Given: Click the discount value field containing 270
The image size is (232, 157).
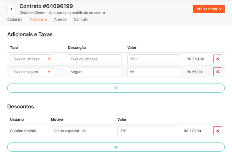Looking at the screenshot, I should click(x=148, y=131).
